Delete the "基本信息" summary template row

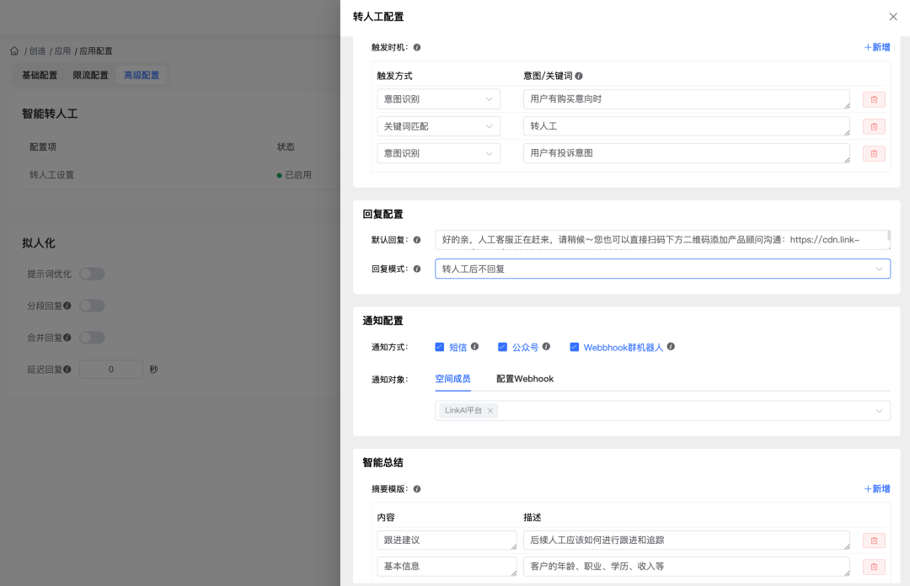click(874, 566)
